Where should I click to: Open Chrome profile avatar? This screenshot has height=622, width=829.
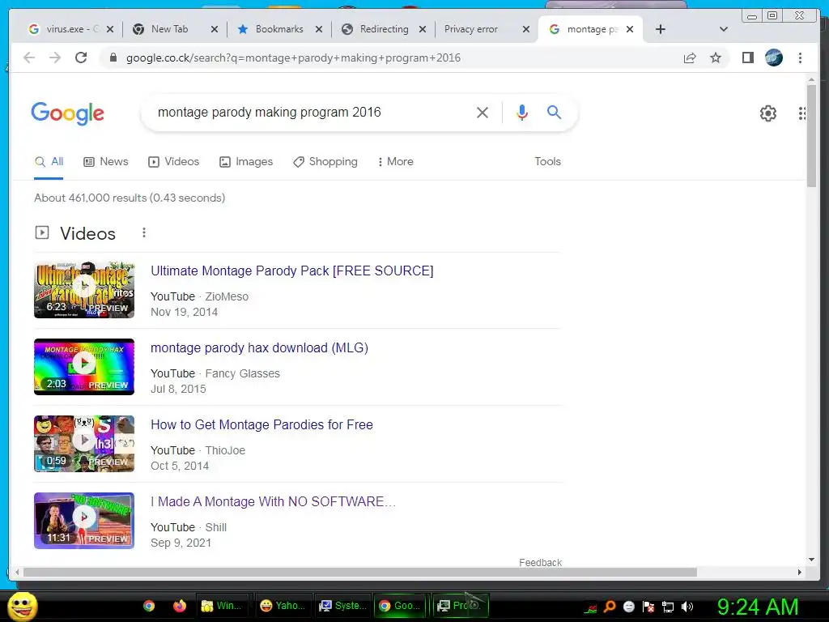pos(773,58)
